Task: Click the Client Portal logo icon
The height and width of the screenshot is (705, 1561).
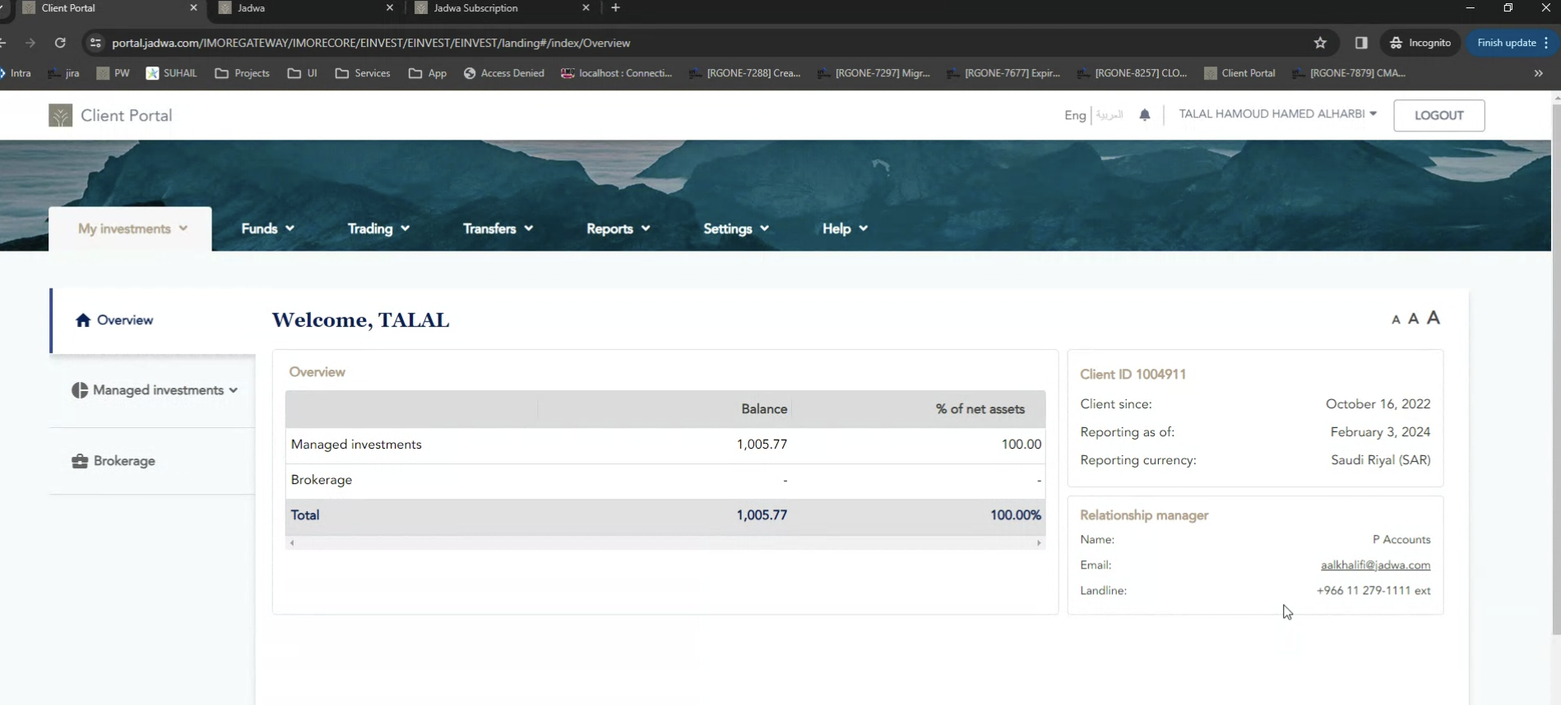Action: tap(60, 116)
